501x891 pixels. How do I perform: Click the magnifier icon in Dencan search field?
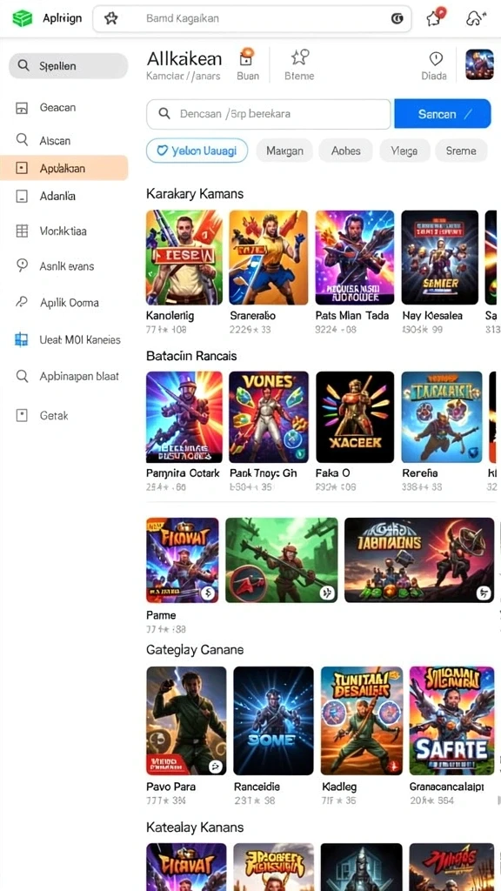pos(164,114)
